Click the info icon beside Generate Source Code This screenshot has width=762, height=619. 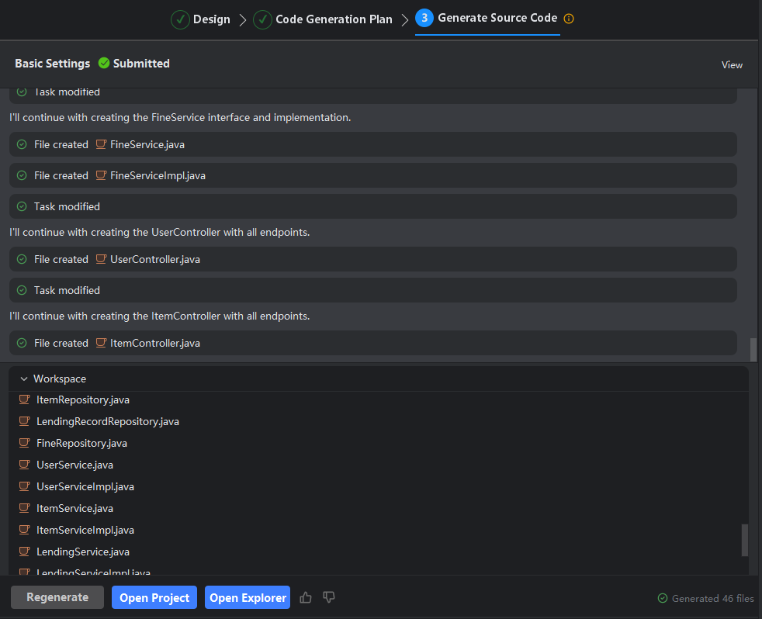569,19
